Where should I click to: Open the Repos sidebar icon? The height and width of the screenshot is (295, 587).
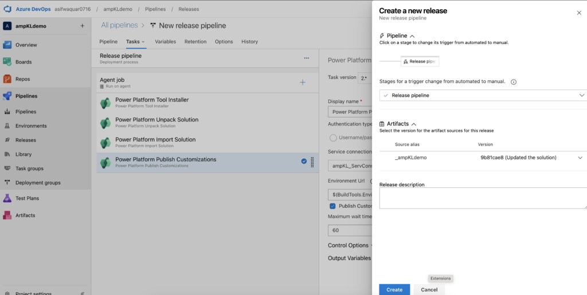[x=7, y=79]
